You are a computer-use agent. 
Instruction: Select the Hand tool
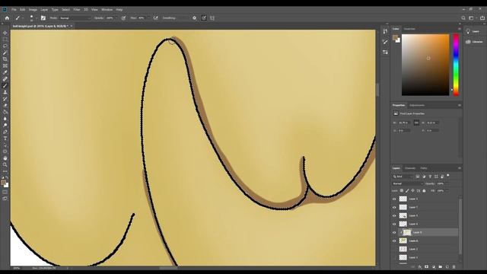coord(5,158)
